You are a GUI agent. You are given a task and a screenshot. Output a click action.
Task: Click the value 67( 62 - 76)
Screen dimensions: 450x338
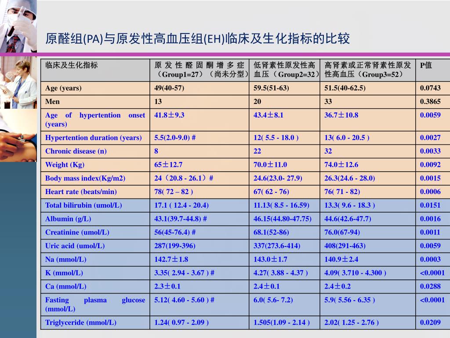point(271,192)
